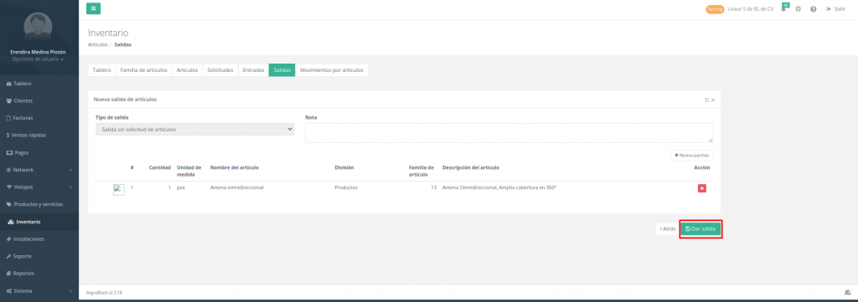Switch to Movimientos por artículos tab

point(332,70)
